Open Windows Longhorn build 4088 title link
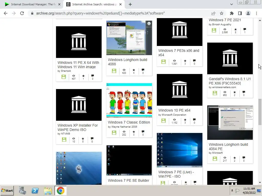The height and width of the screenshot is (196, 262). point(127,62)
